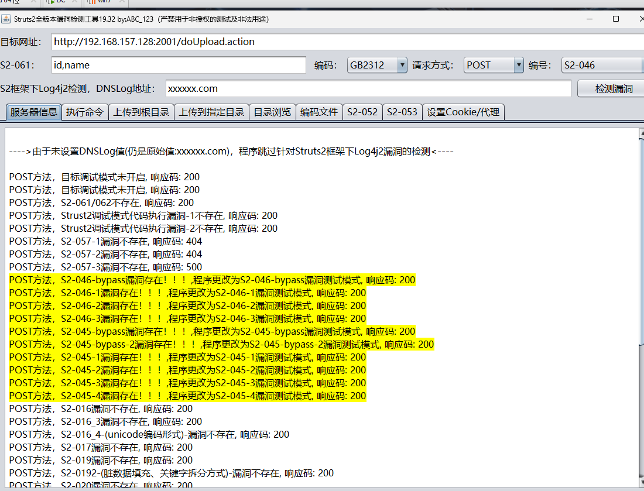
Task: Click the highlighted S2-045-2漏洞存在 line
Action: 187,370
